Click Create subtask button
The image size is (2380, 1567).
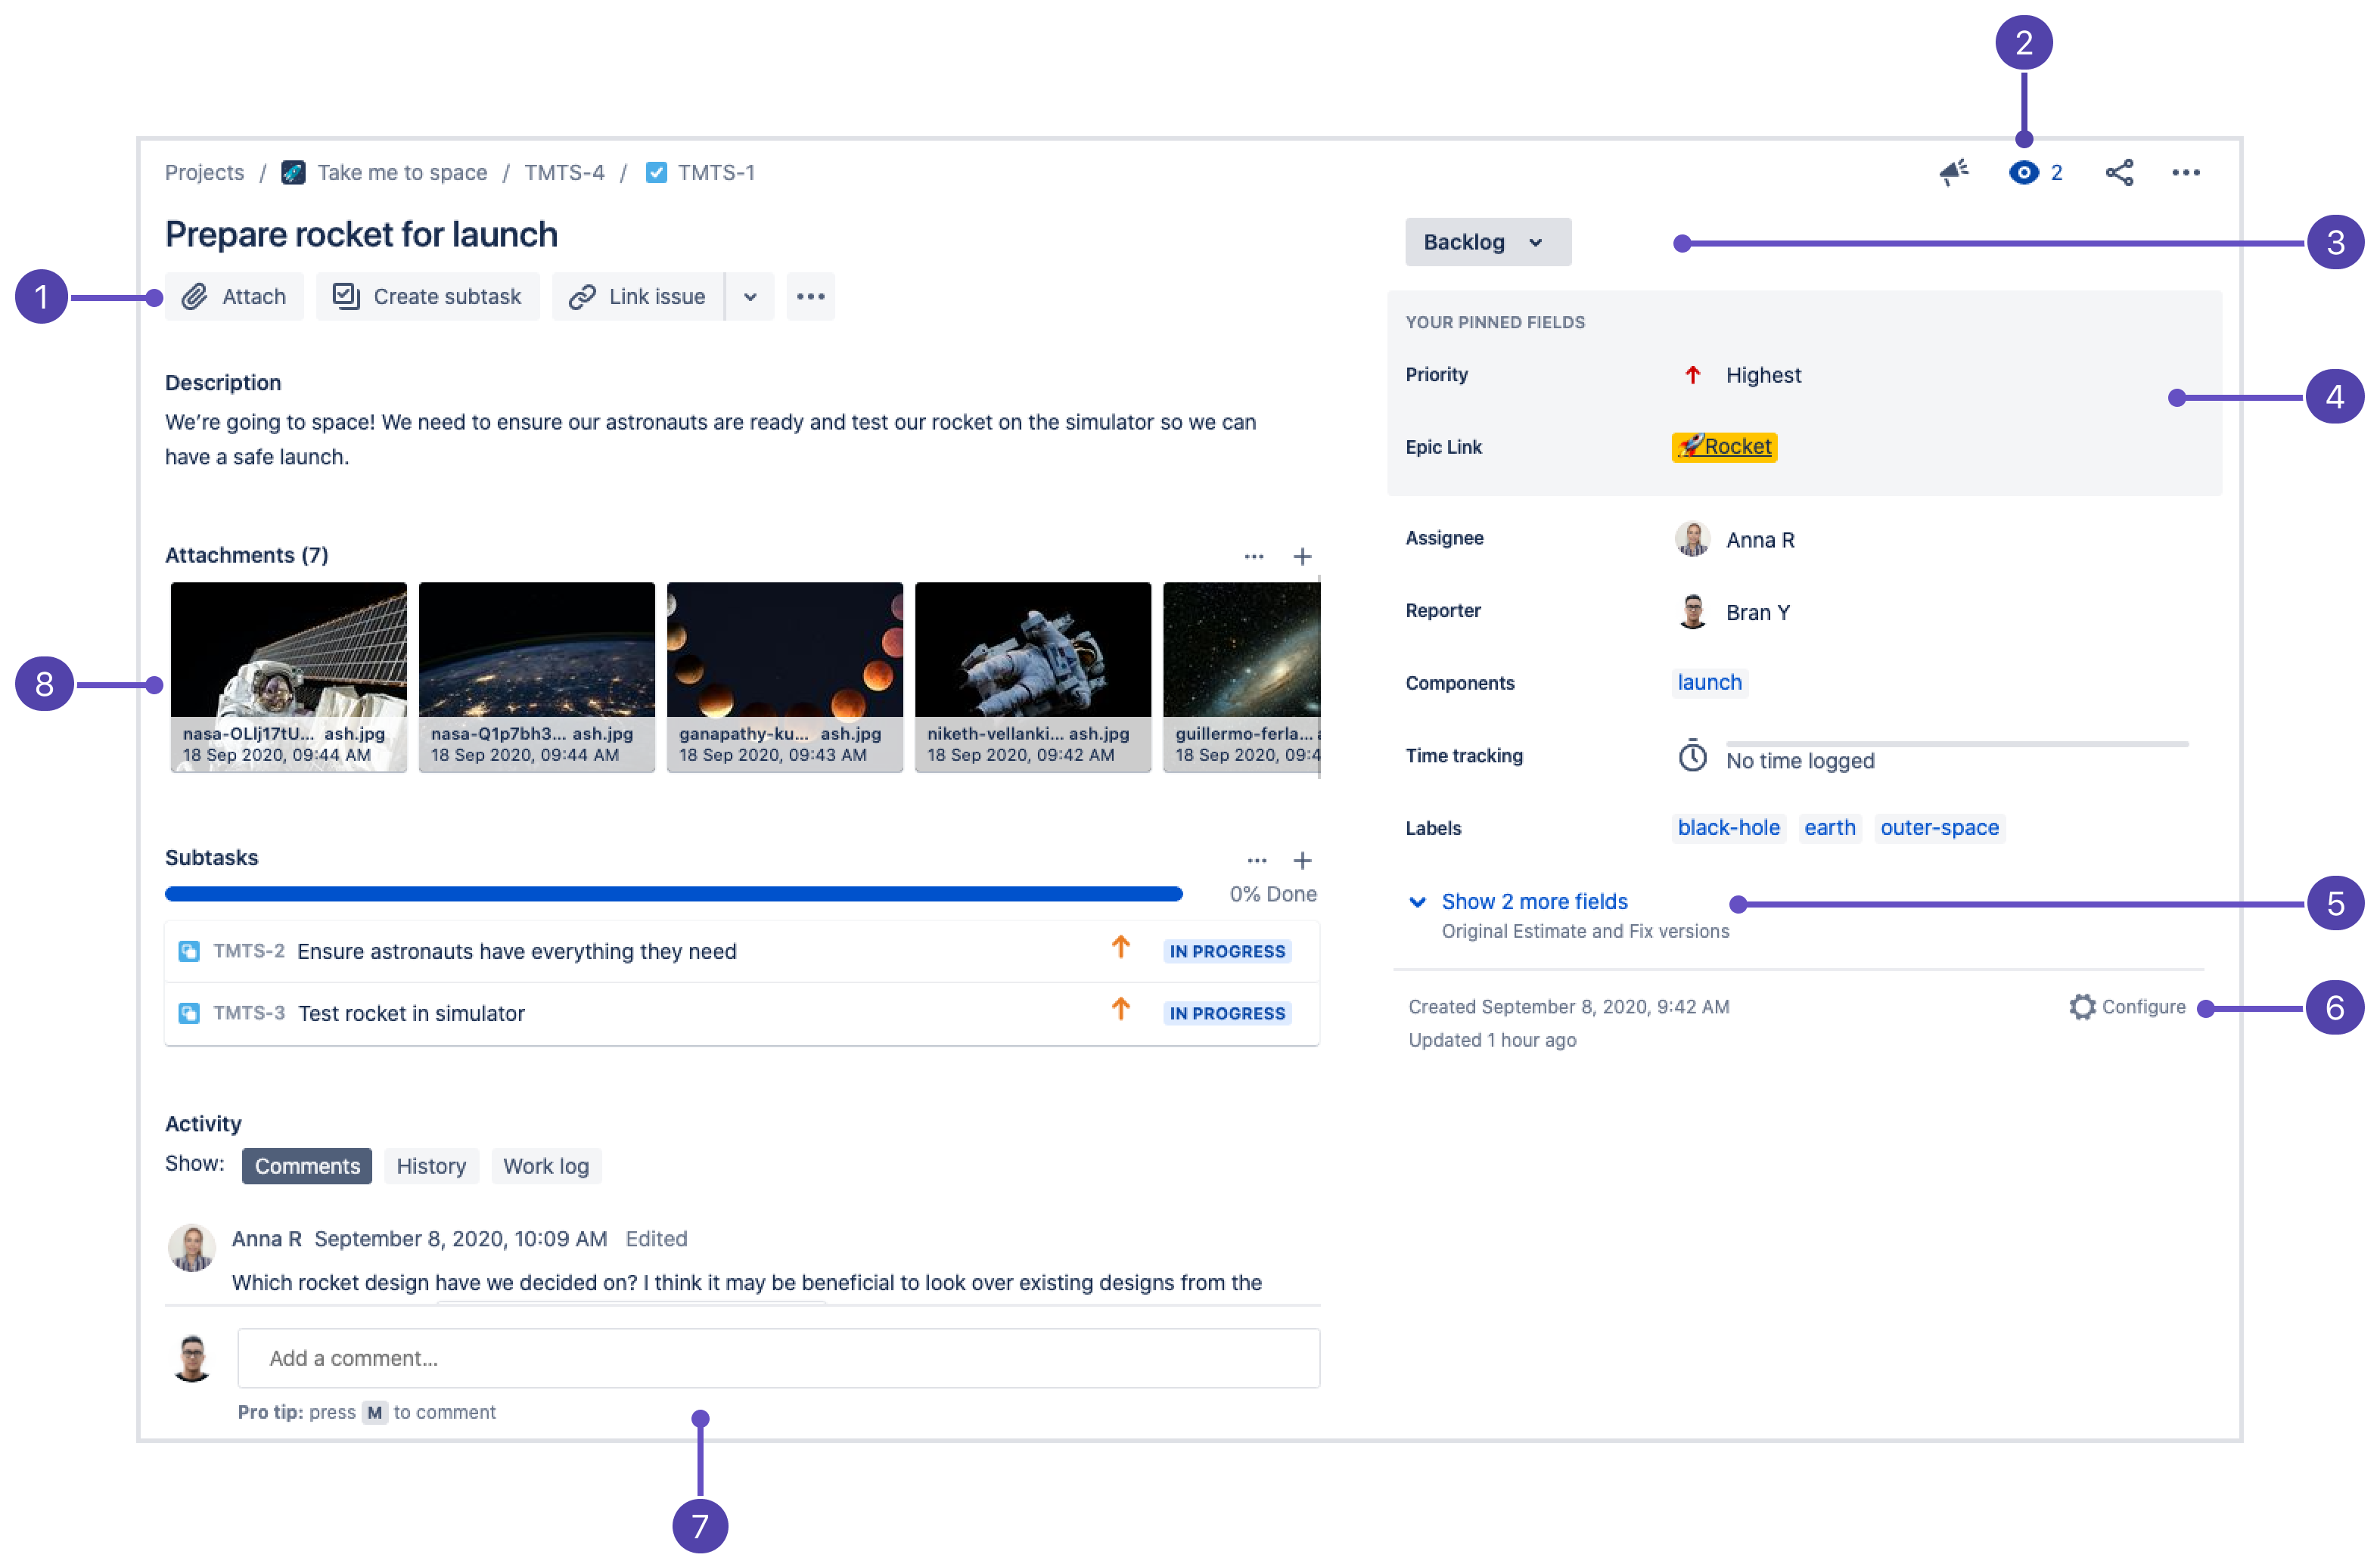click(428, 296)
